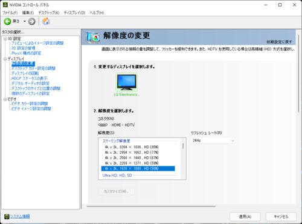
Task: Click the キャンセル button
Action: point(281,217)
